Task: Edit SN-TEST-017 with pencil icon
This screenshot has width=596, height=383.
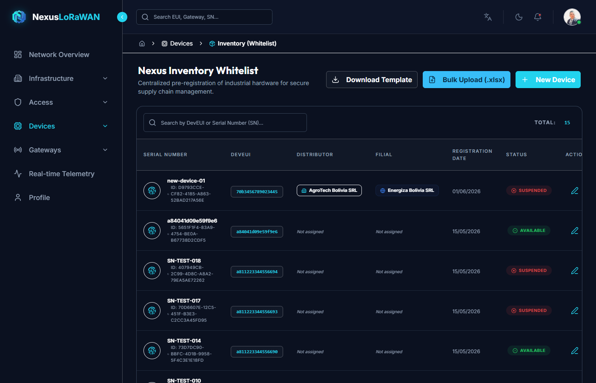Action: click(575, 311)
